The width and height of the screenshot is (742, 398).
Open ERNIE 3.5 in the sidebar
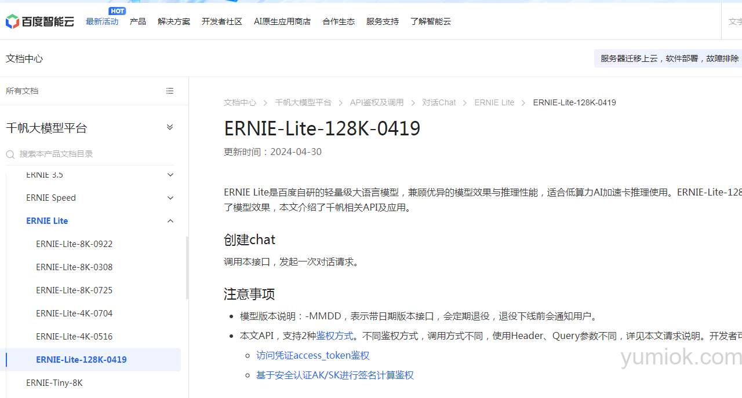pyautogui.click(x=45, y=175)
